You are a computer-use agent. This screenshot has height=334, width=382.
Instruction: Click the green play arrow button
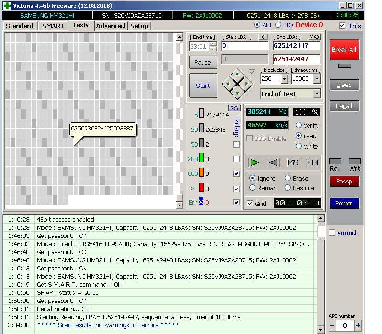255,162
